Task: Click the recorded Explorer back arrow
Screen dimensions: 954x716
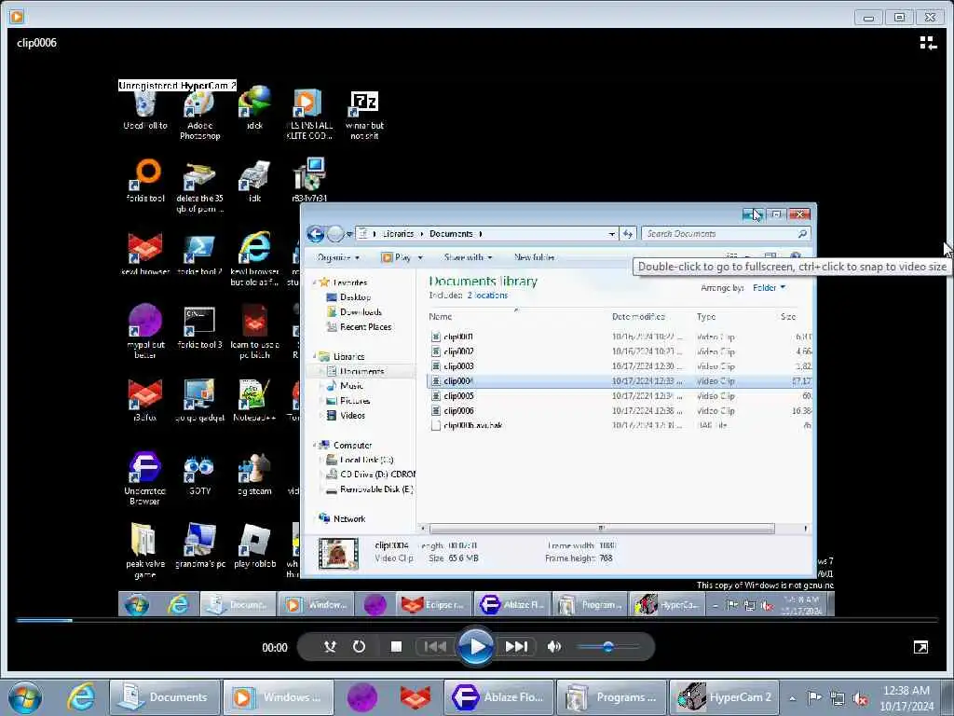Action: (x=315, y=234)
